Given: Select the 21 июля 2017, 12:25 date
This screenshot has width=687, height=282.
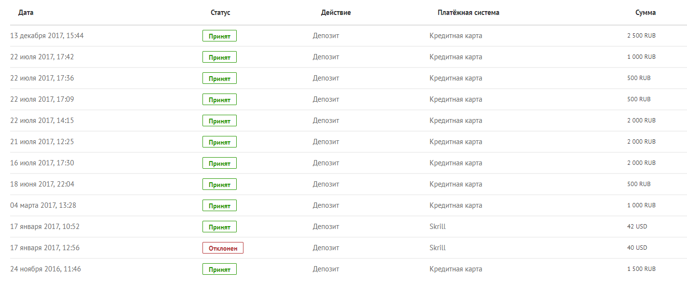Looking at the screenshot, I should pyautogui.click(x=42, y=142).
